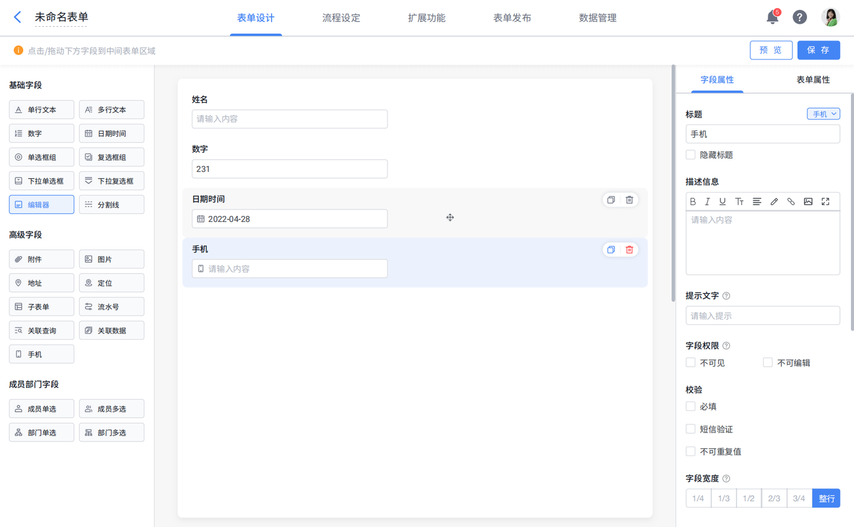Add a 单选框组 field
The image size is (854, 527).
[x=41, y=157]
